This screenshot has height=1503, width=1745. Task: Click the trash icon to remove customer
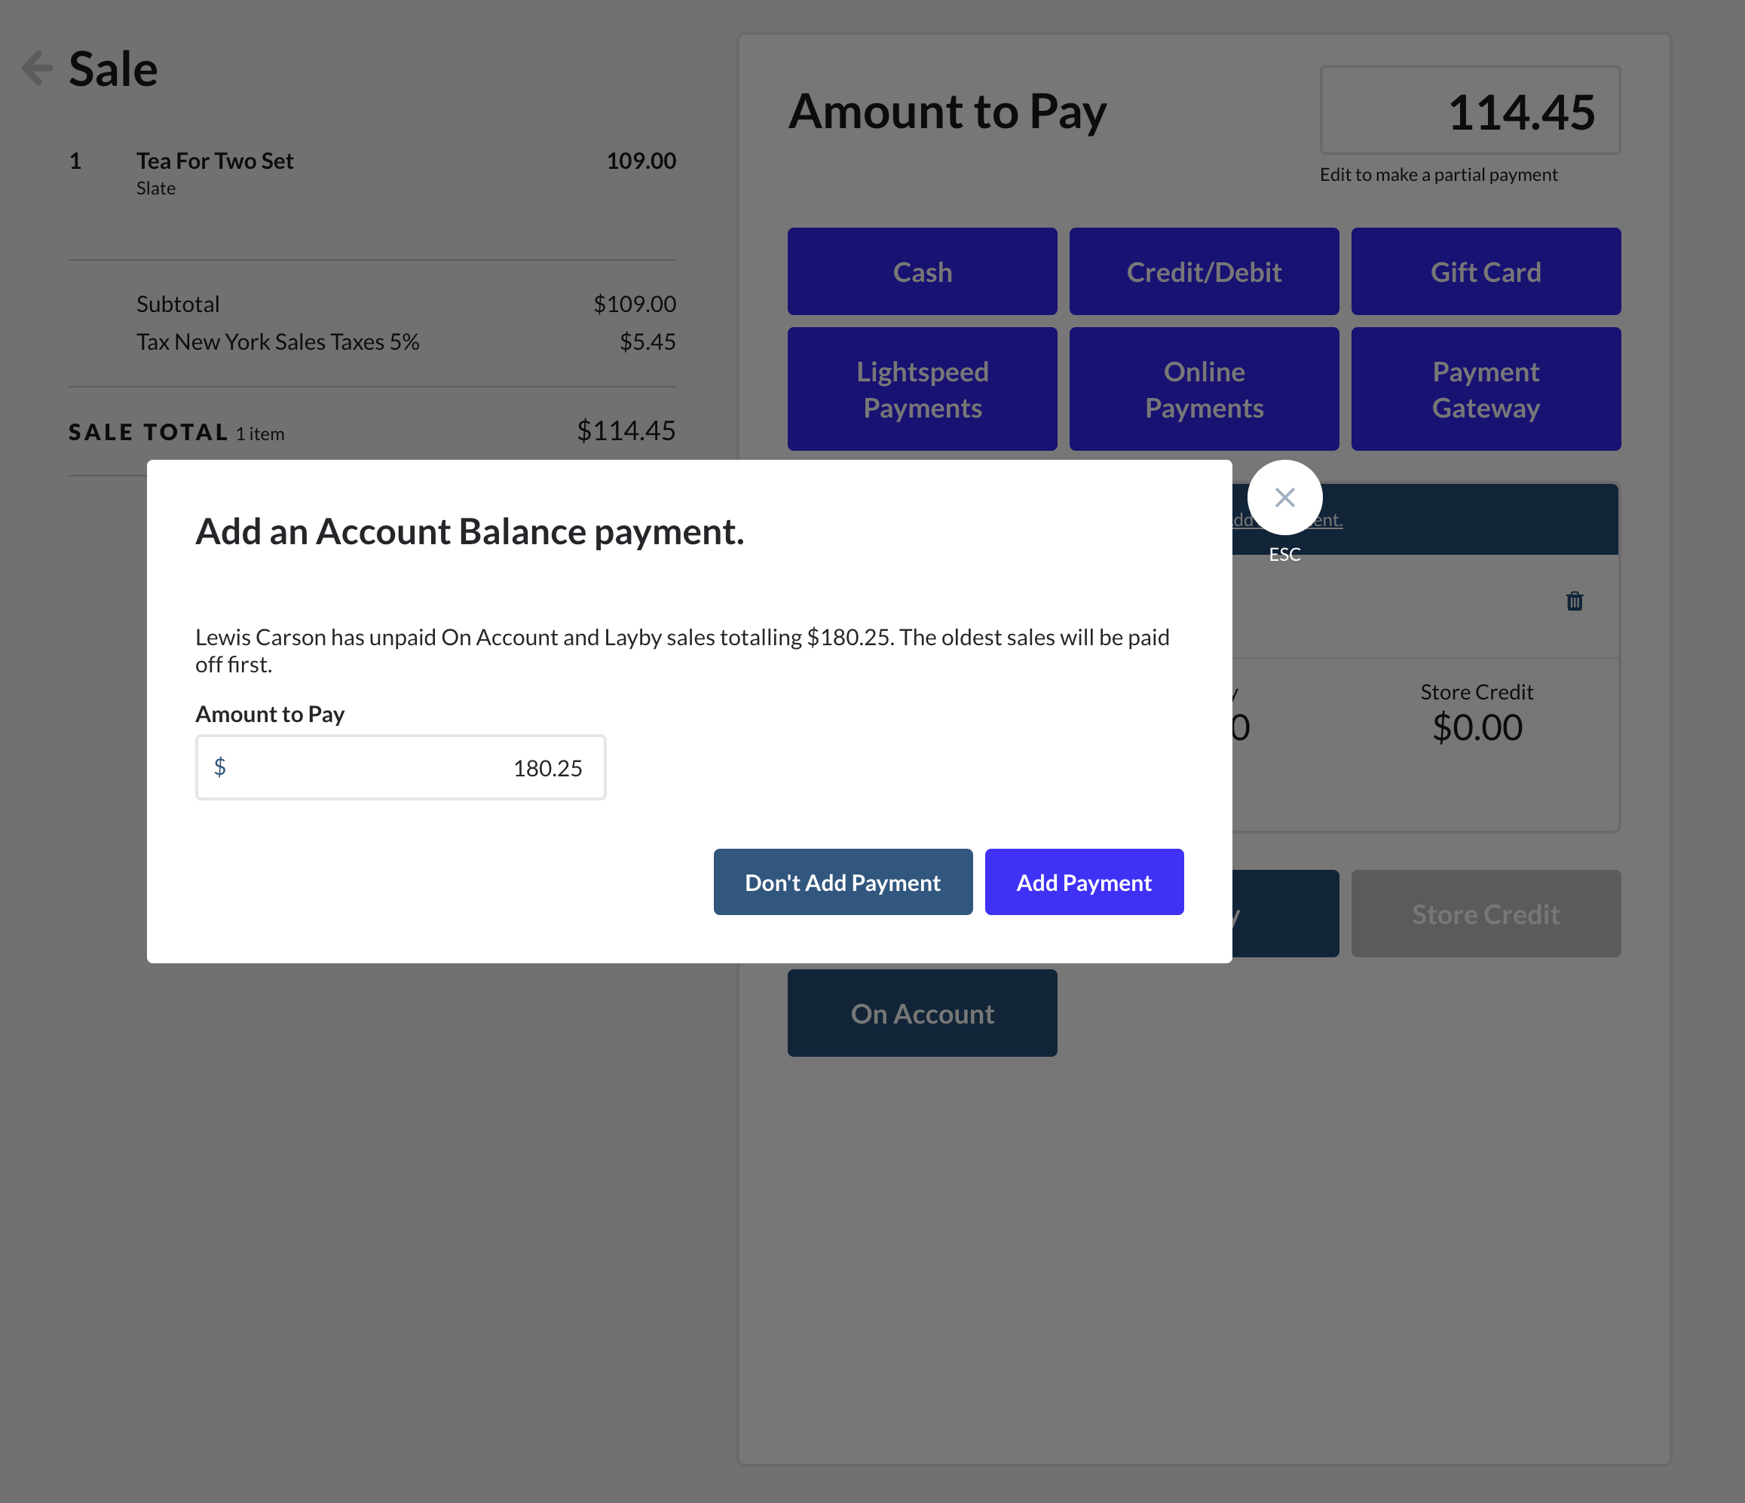pyautogui.click(x=1574, y=600)
